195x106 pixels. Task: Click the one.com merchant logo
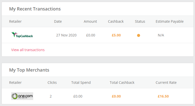(x=22, y=96)
